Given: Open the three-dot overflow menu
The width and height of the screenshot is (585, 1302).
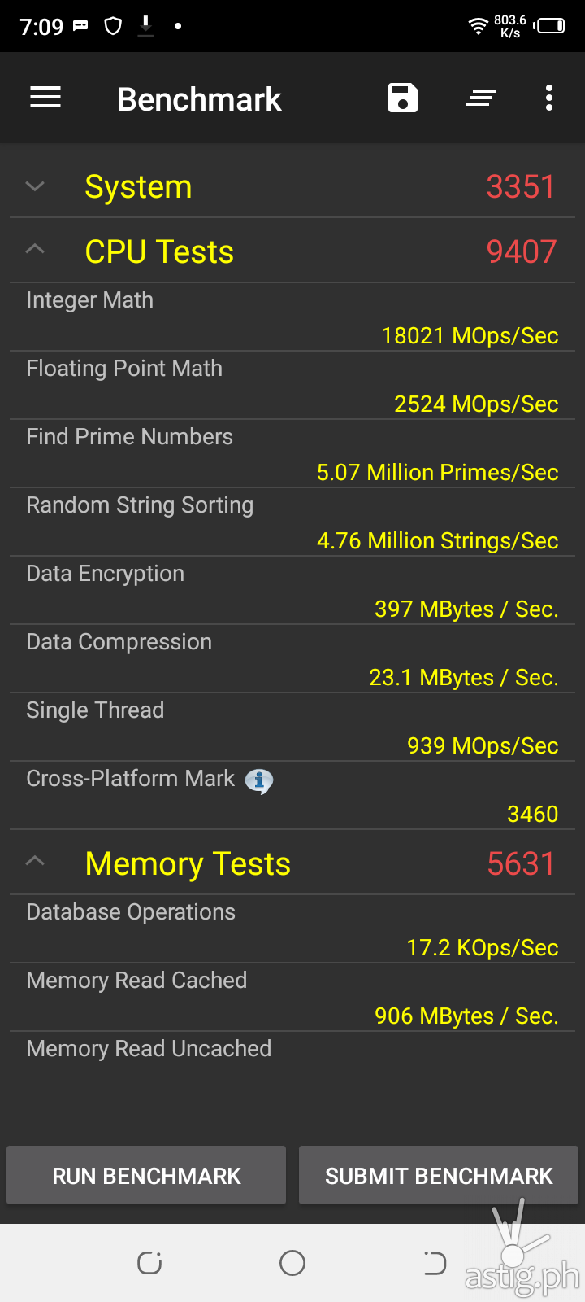Looking at the screenshot, I should pyautogui.click(x=549, y=98).
